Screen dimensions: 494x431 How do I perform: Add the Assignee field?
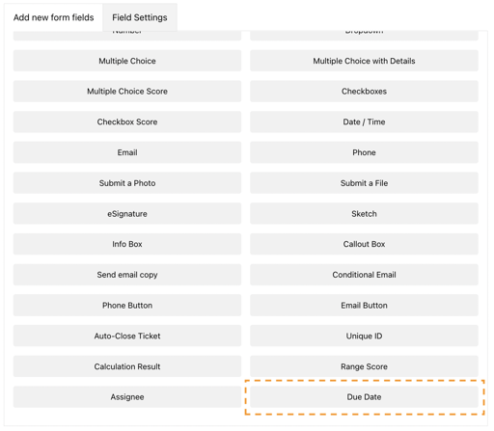click(127, 397)
